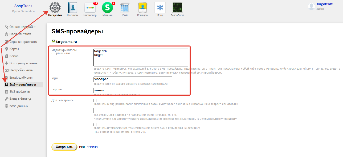
Task: Click the Капча shield icon
Action: 7,56
